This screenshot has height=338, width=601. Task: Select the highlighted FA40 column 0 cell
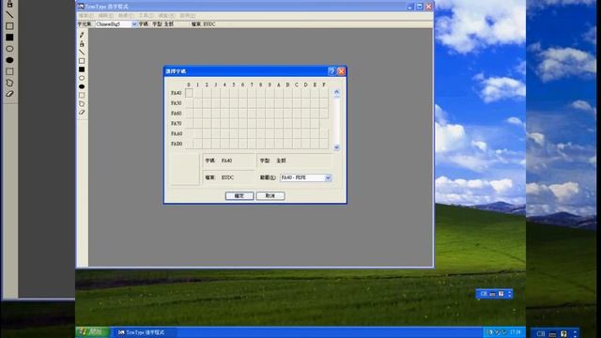coord(189,93)
